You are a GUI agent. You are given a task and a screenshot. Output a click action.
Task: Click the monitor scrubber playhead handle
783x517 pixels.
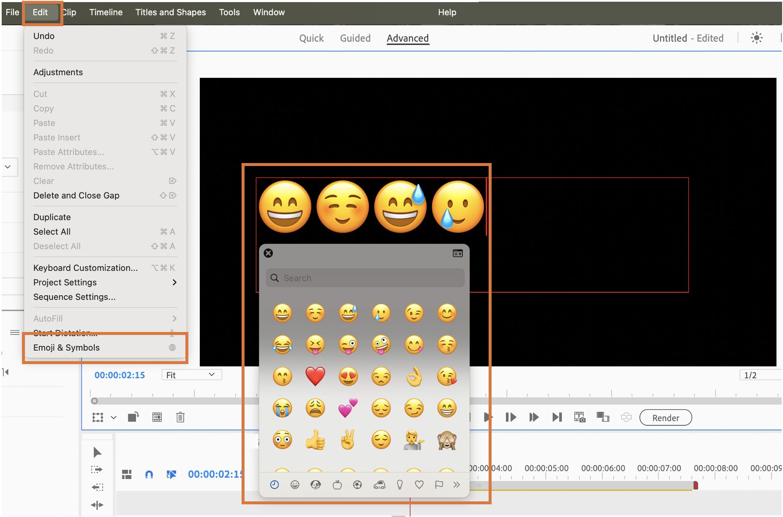(95, 401)
